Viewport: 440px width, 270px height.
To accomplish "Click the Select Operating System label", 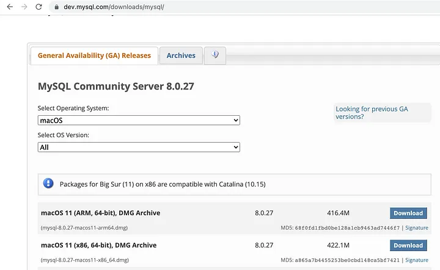I will coord(73,108).
